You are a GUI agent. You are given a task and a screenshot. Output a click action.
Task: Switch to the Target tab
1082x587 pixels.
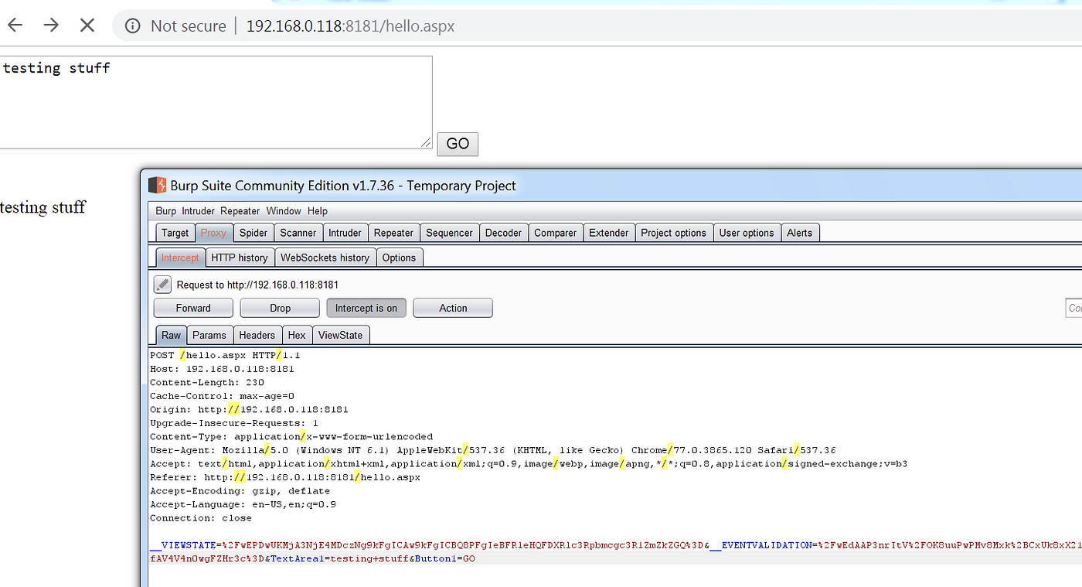(175, 233)
